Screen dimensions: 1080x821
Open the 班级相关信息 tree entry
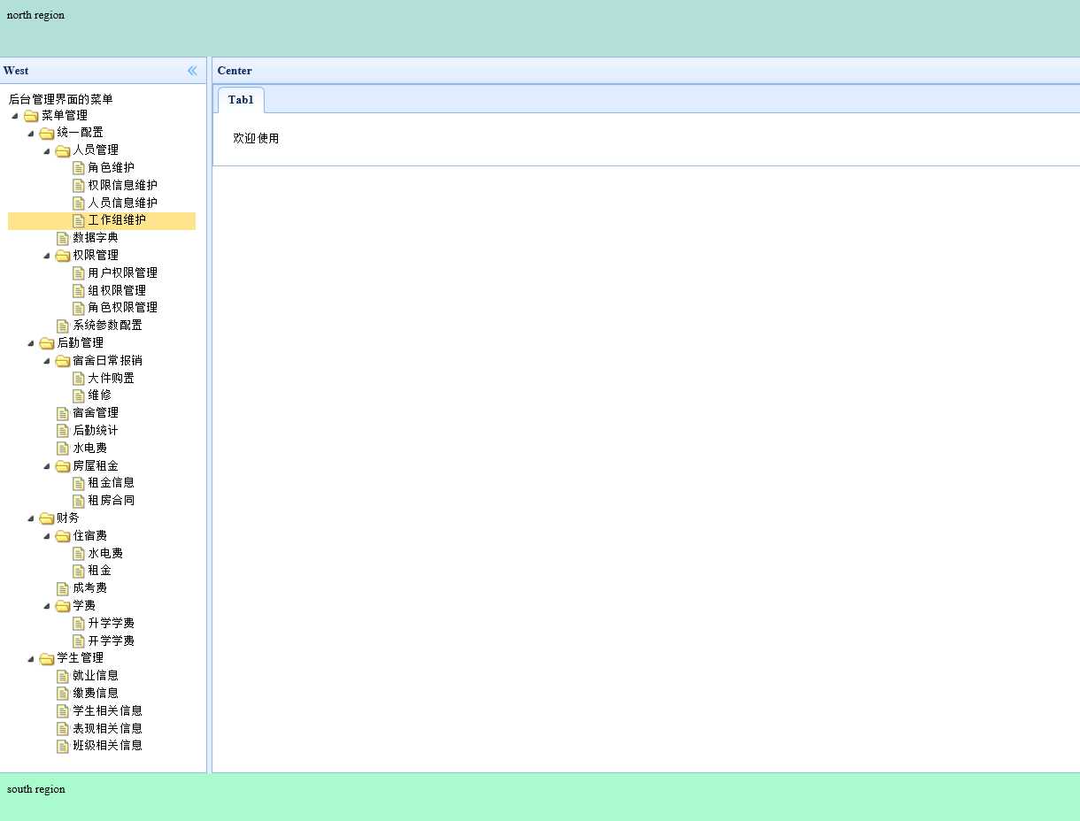coord(107,746)
